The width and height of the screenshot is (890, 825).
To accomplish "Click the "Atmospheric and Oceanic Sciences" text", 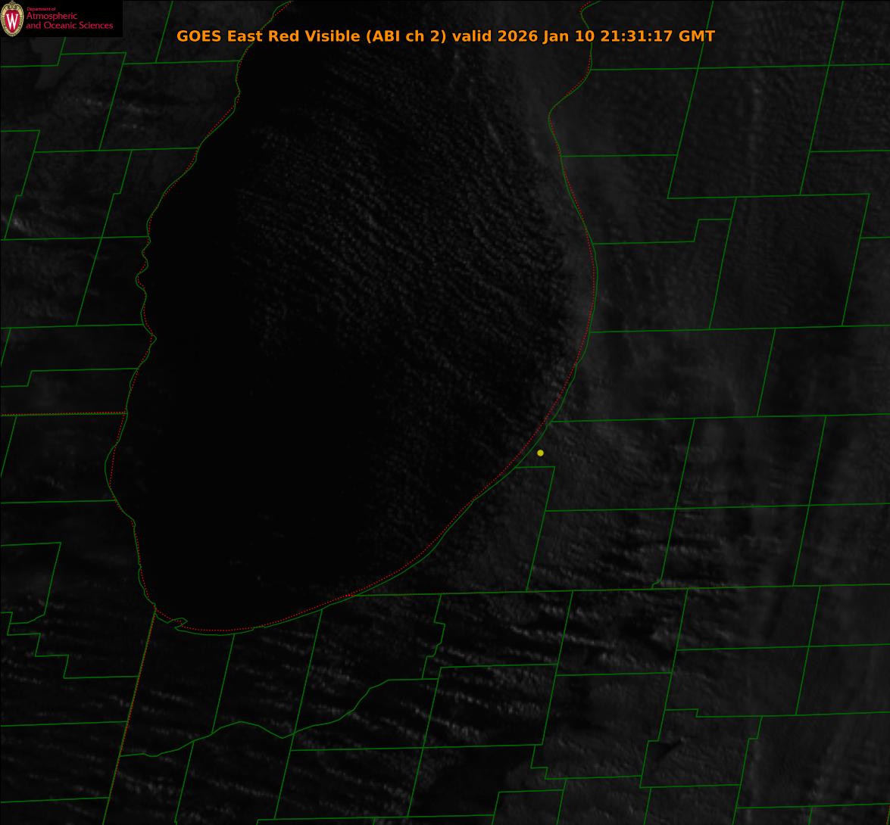I will [69, 21].
